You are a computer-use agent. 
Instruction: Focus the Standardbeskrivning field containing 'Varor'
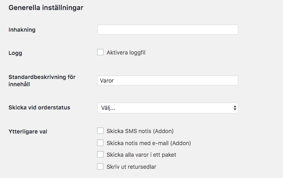(x=167, y=81)
